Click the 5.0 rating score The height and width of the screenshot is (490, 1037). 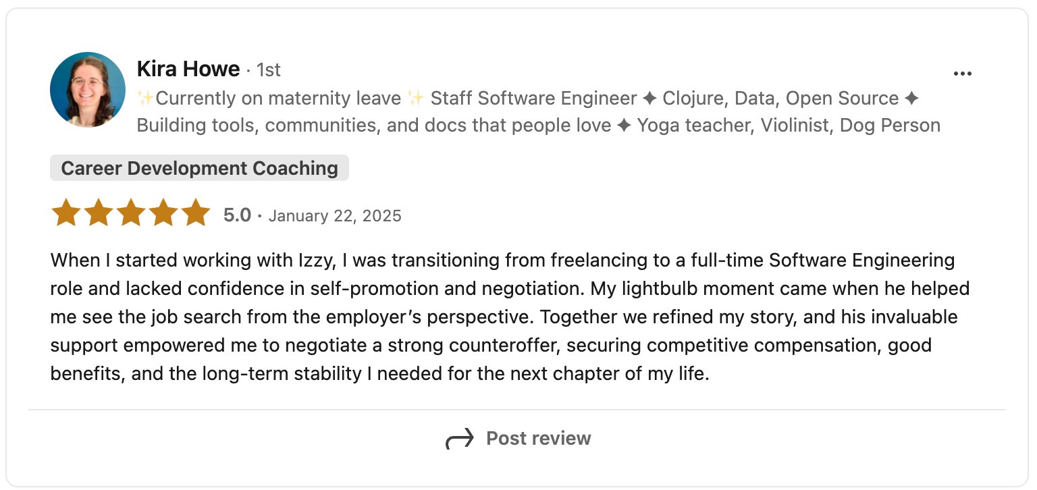(x=237, y=215)
